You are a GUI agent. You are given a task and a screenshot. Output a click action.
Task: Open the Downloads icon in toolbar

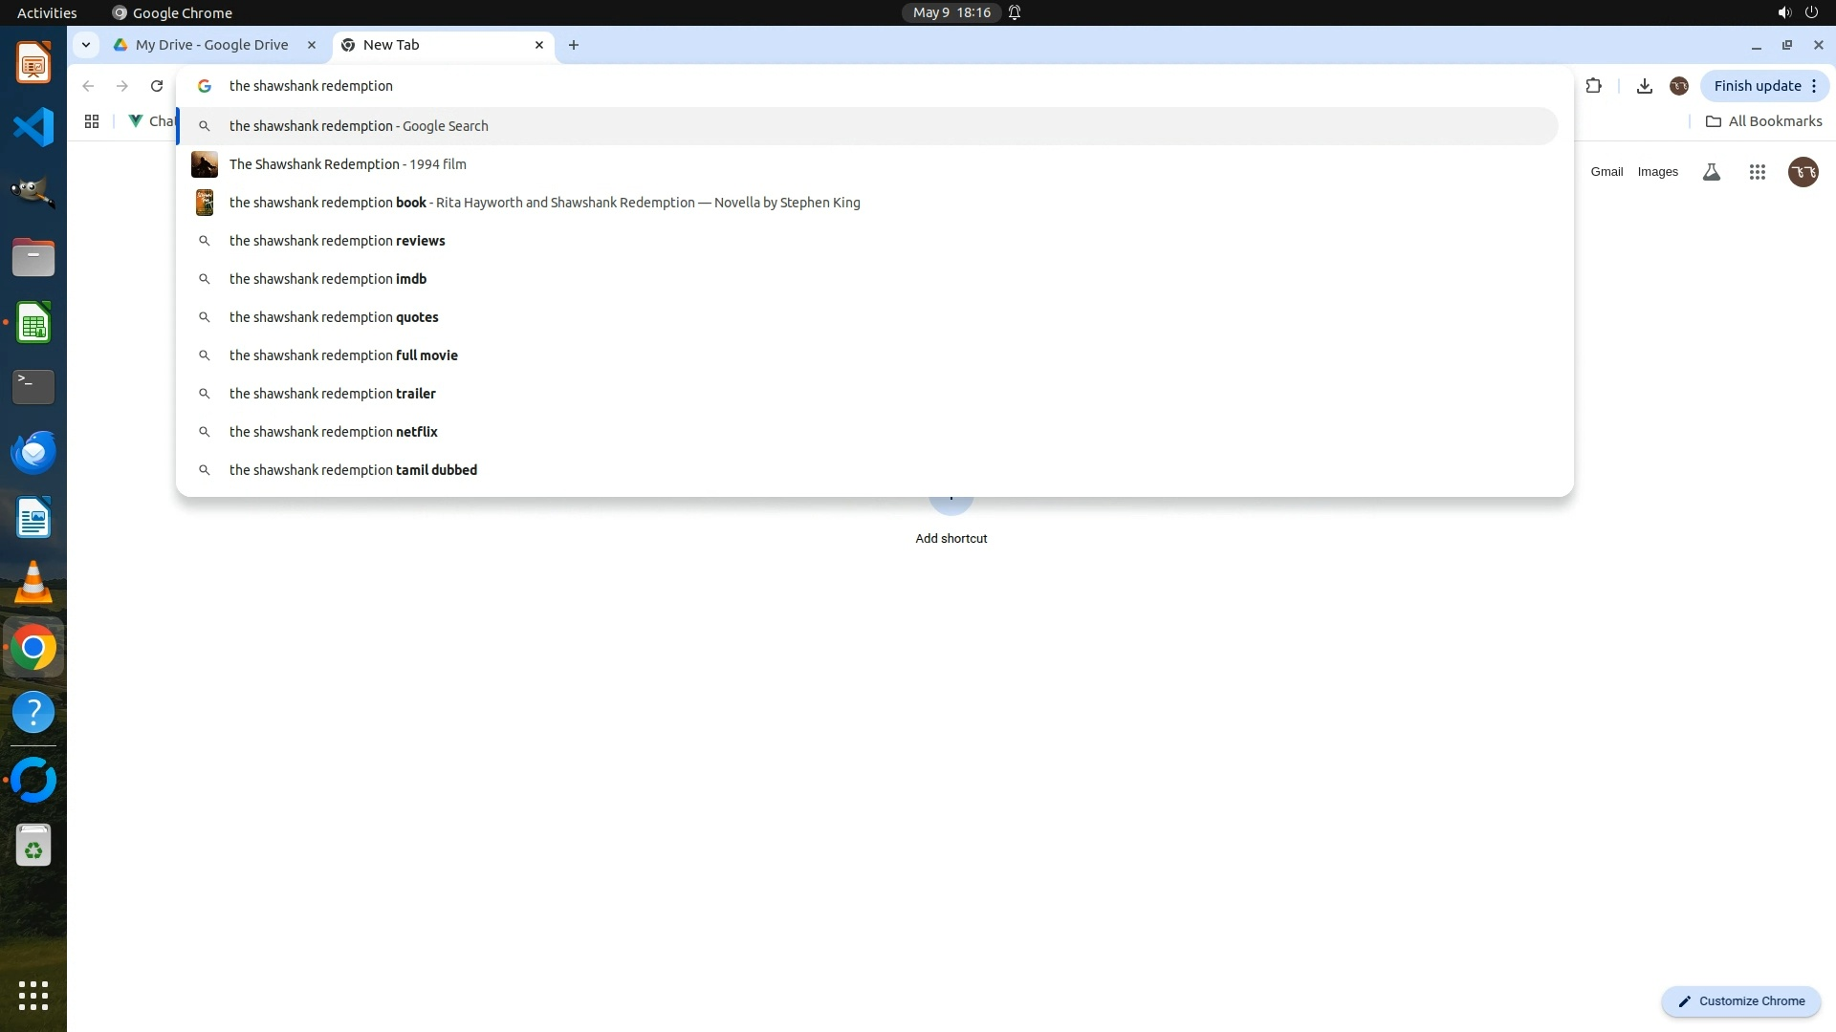pyautogui.click(x=1644, y=86)
